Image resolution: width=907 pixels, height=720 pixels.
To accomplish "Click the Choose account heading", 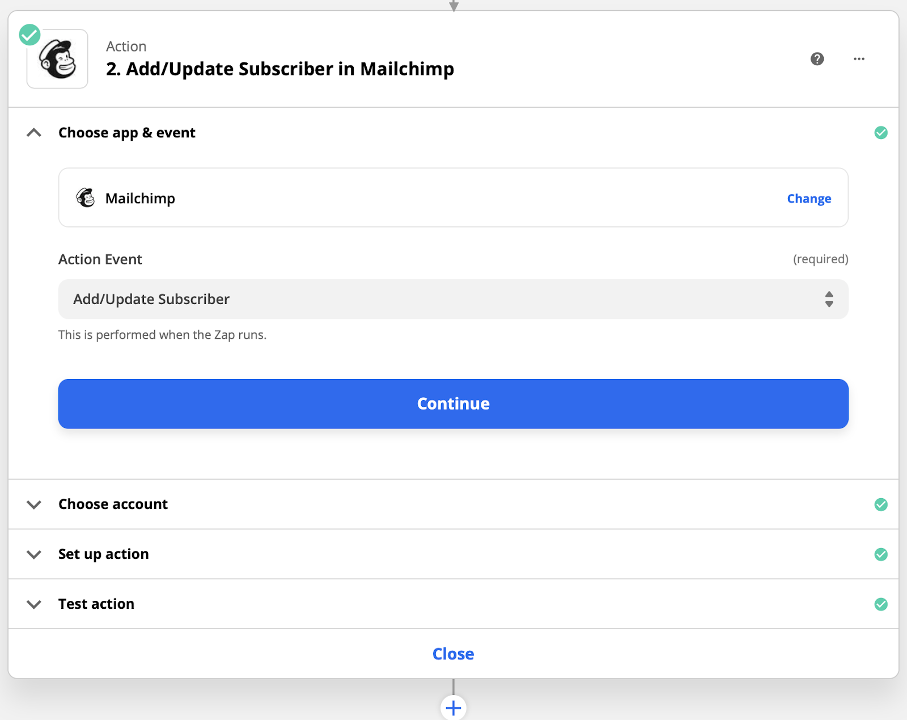I will click(113, 504).
